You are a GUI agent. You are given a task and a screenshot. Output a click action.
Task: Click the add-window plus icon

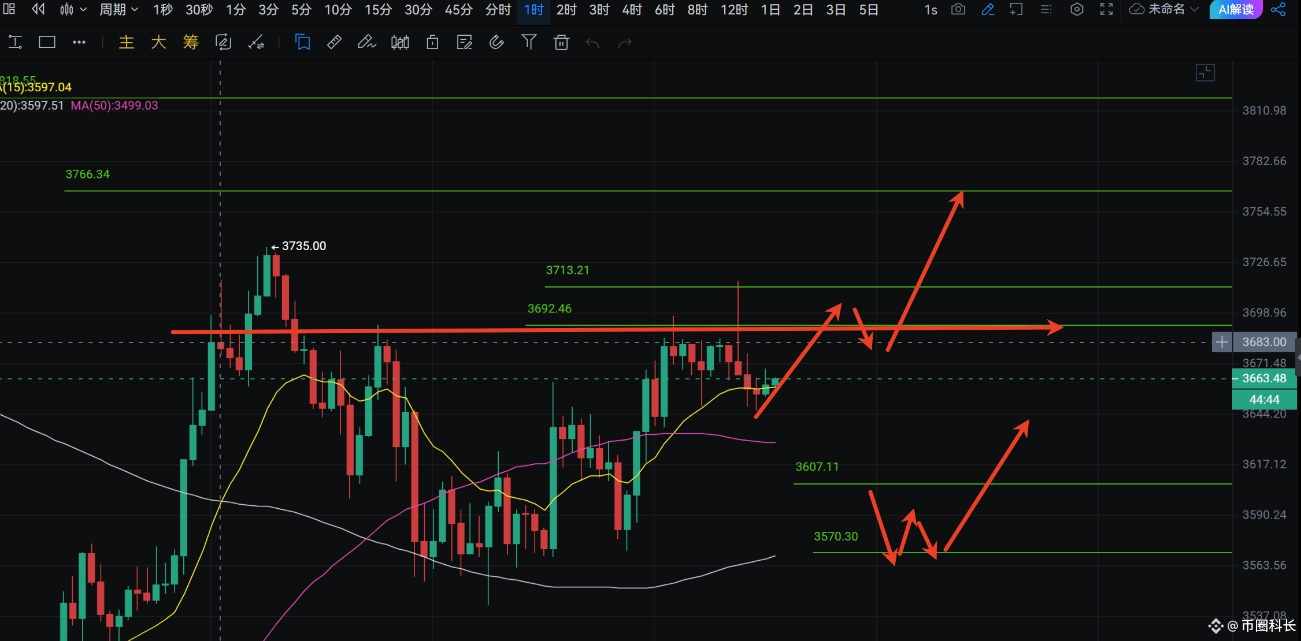point(1017,9)
